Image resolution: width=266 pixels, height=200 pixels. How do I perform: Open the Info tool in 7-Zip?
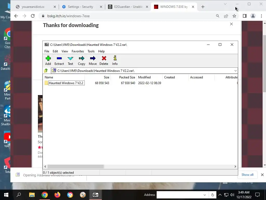[x=115, y=60]
